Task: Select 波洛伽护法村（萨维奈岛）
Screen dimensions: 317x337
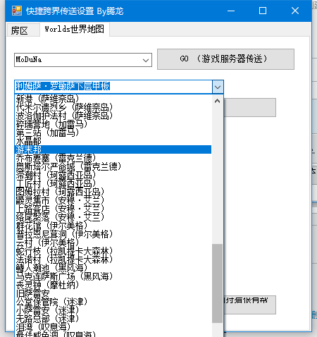Action: [113, 116]
